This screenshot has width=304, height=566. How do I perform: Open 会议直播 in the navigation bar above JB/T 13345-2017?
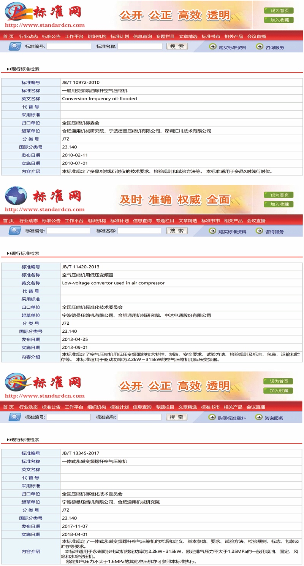tap(256, 407)
